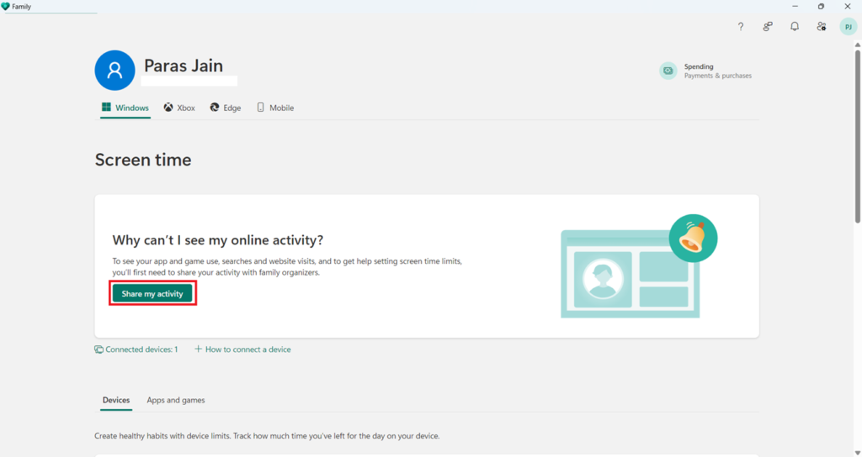Image resolution: width=862 pixels, height=457 pixels.
Task: Click the Spending wallet icon
Action: tap(668, 71)
